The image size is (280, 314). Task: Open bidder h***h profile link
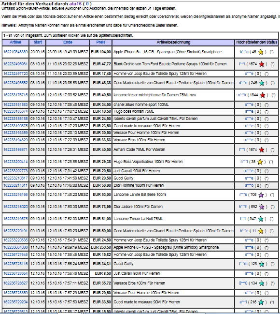point(243,207)
